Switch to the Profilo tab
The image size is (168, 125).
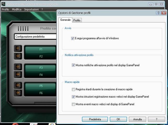tap(77, 20)
